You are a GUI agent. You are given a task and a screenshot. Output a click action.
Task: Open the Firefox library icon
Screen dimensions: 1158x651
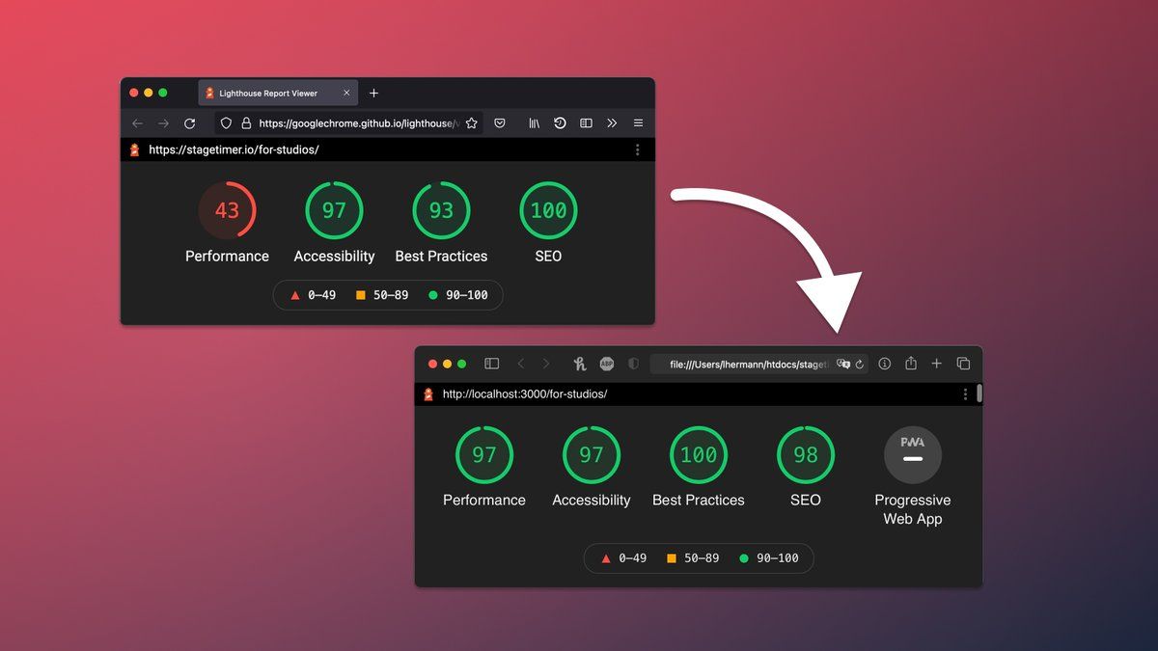click(534, 123)
